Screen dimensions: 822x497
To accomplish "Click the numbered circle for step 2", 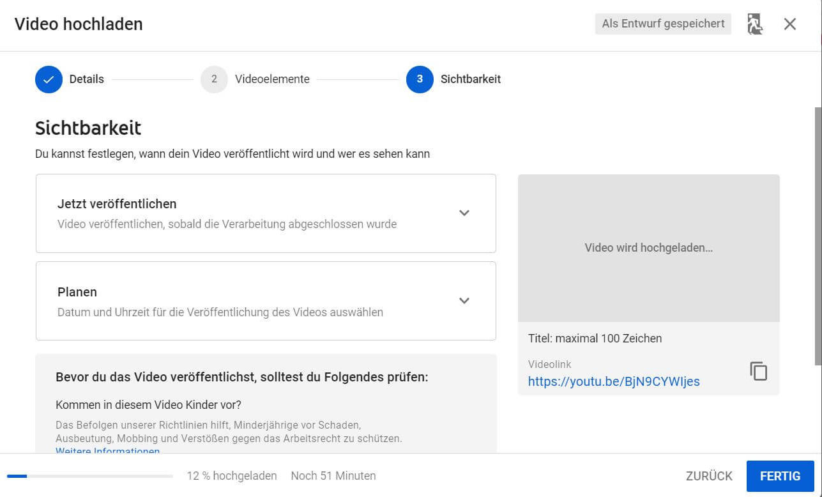I will click(214, 79).
